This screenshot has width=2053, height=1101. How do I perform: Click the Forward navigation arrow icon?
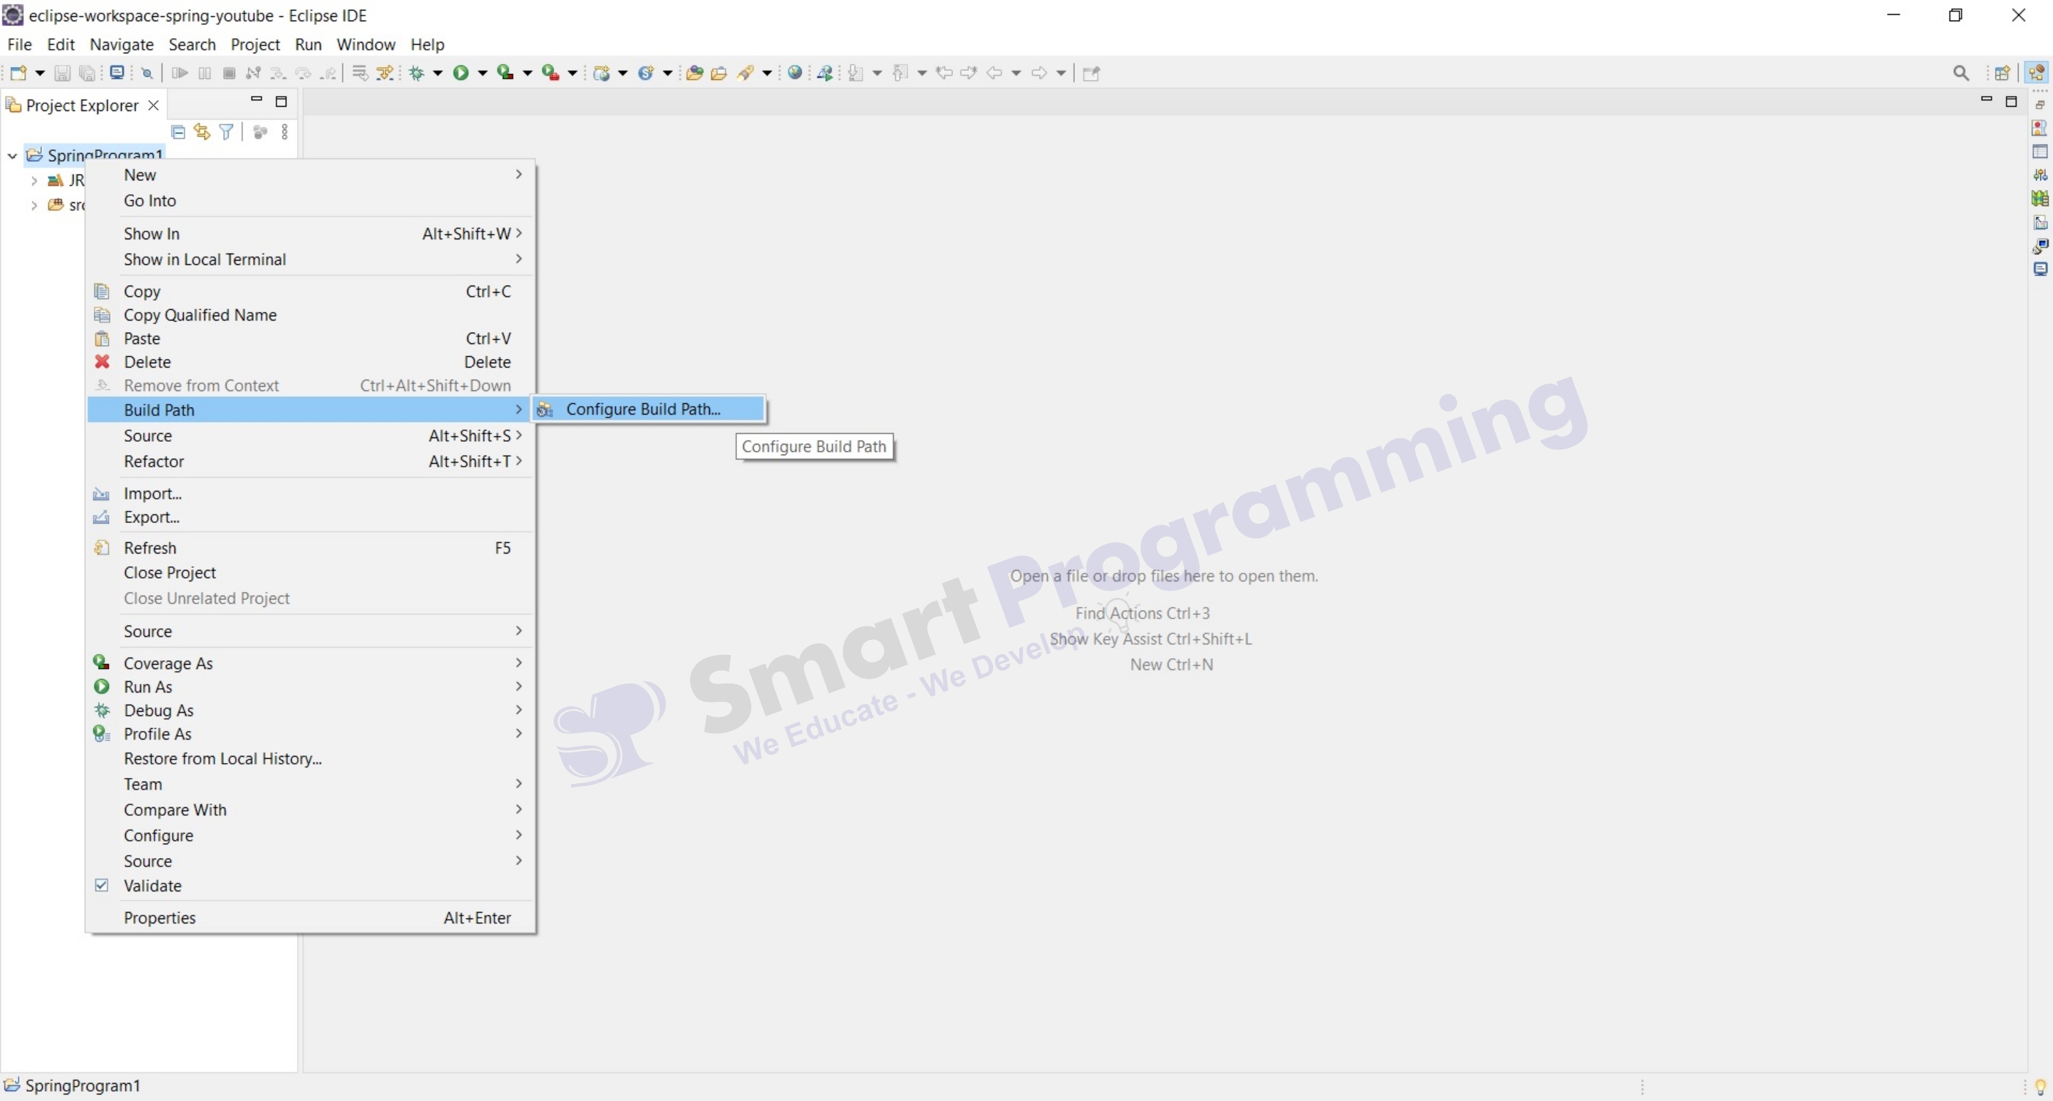[1039, 73]
